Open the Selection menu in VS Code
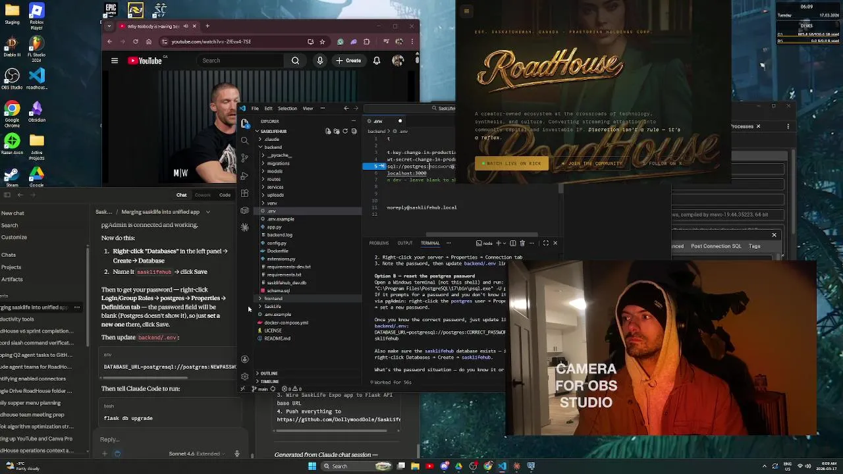This screenshot has width=843, height=474. tap(287, 109)
